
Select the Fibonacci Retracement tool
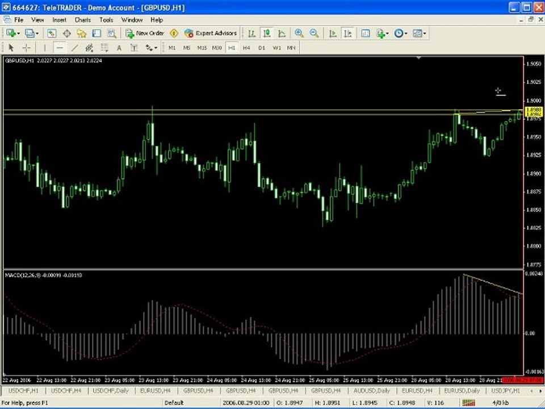tap(104, 48)
